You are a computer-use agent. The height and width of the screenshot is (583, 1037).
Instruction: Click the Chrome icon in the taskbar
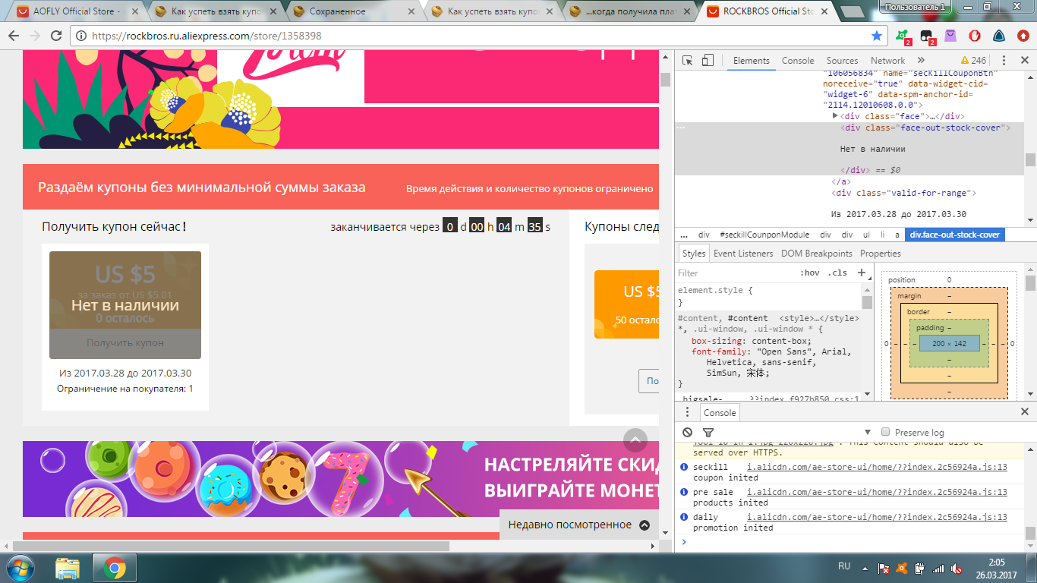point(115,568)
